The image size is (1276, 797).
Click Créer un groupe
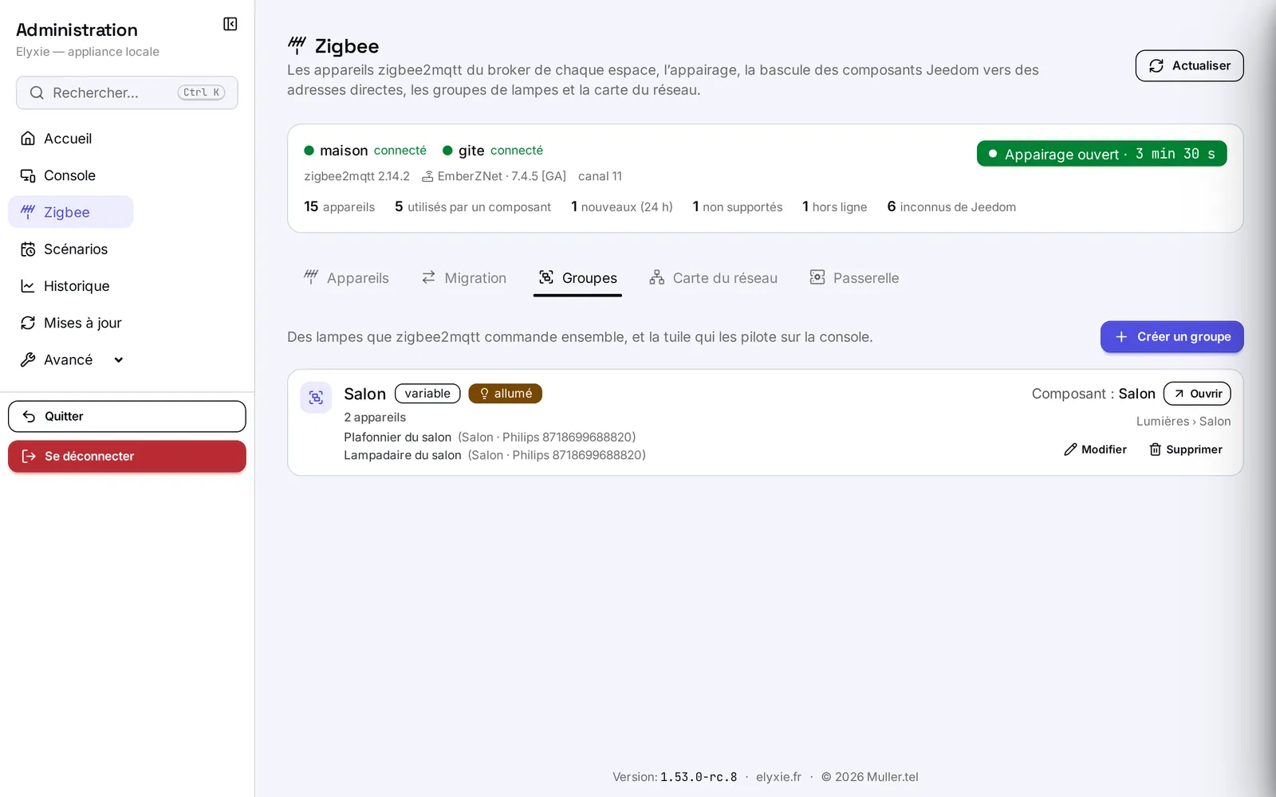tap(1172, 337)
